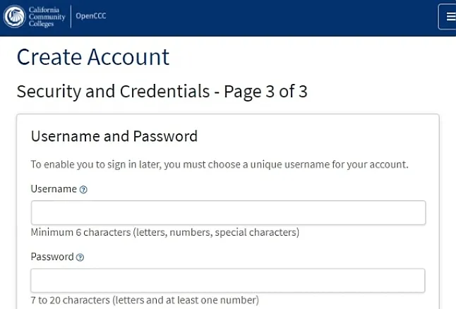Click the Security and Credentials heading
The height and width of the screenshot is (309, 456).
click(113, 92)
